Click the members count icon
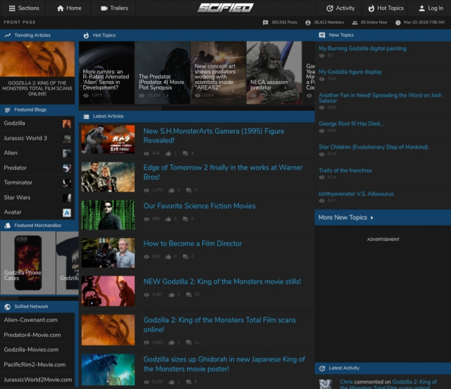This screenshot has height=389, width=451. tap(308, 23)
